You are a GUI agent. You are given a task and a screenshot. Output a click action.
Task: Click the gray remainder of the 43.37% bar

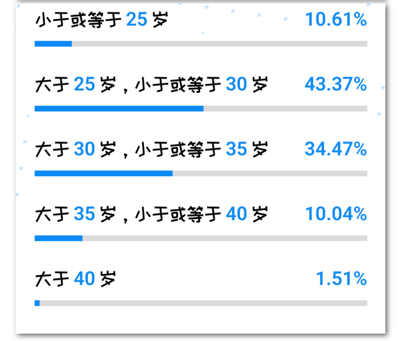tap(285, 108)
